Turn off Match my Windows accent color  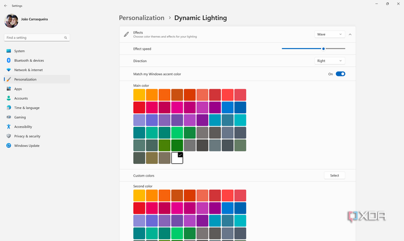341,74
